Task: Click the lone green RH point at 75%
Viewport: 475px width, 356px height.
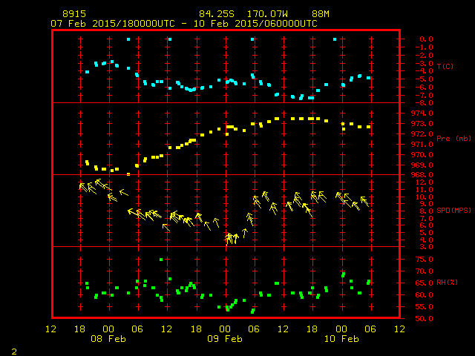Action: click(161, 260)
